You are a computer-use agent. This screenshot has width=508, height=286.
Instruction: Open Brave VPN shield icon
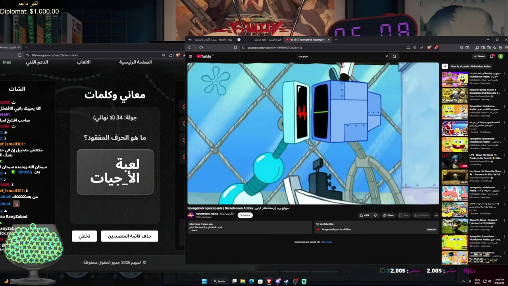click(500, 48)
